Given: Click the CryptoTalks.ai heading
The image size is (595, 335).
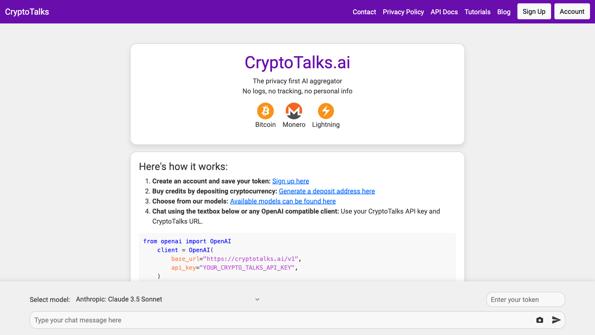Looking at the screenshot, I should (297, 62).
